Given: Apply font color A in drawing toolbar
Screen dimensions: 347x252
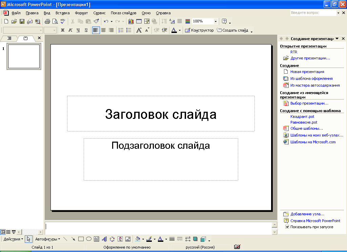Looking at the screenshot, I should point(161,239).
